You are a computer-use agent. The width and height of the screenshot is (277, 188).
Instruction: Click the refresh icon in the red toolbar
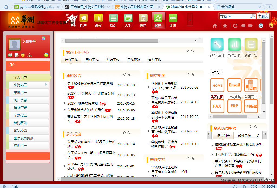point(235,26)
